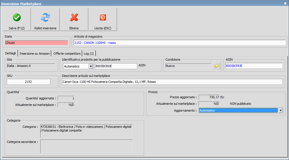Click the Quantita' aggiornata value field

pos(66,98)
